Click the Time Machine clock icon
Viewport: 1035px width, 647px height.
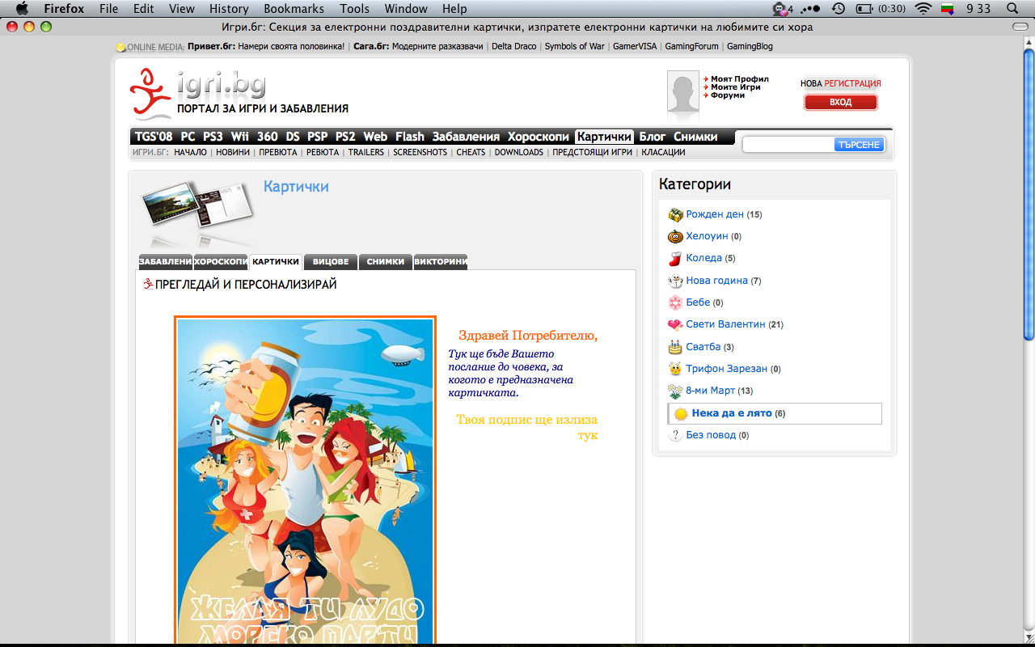coord(839,9)
